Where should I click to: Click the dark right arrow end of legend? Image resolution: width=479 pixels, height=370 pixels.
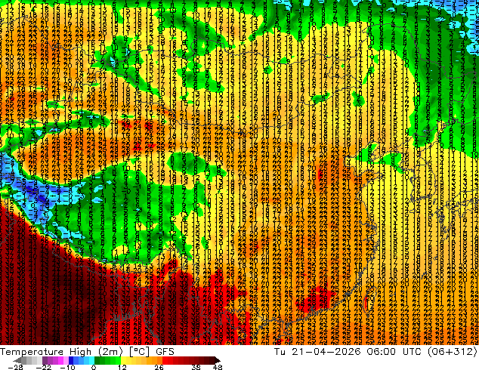pyautogui.click(x=217, y=360)
